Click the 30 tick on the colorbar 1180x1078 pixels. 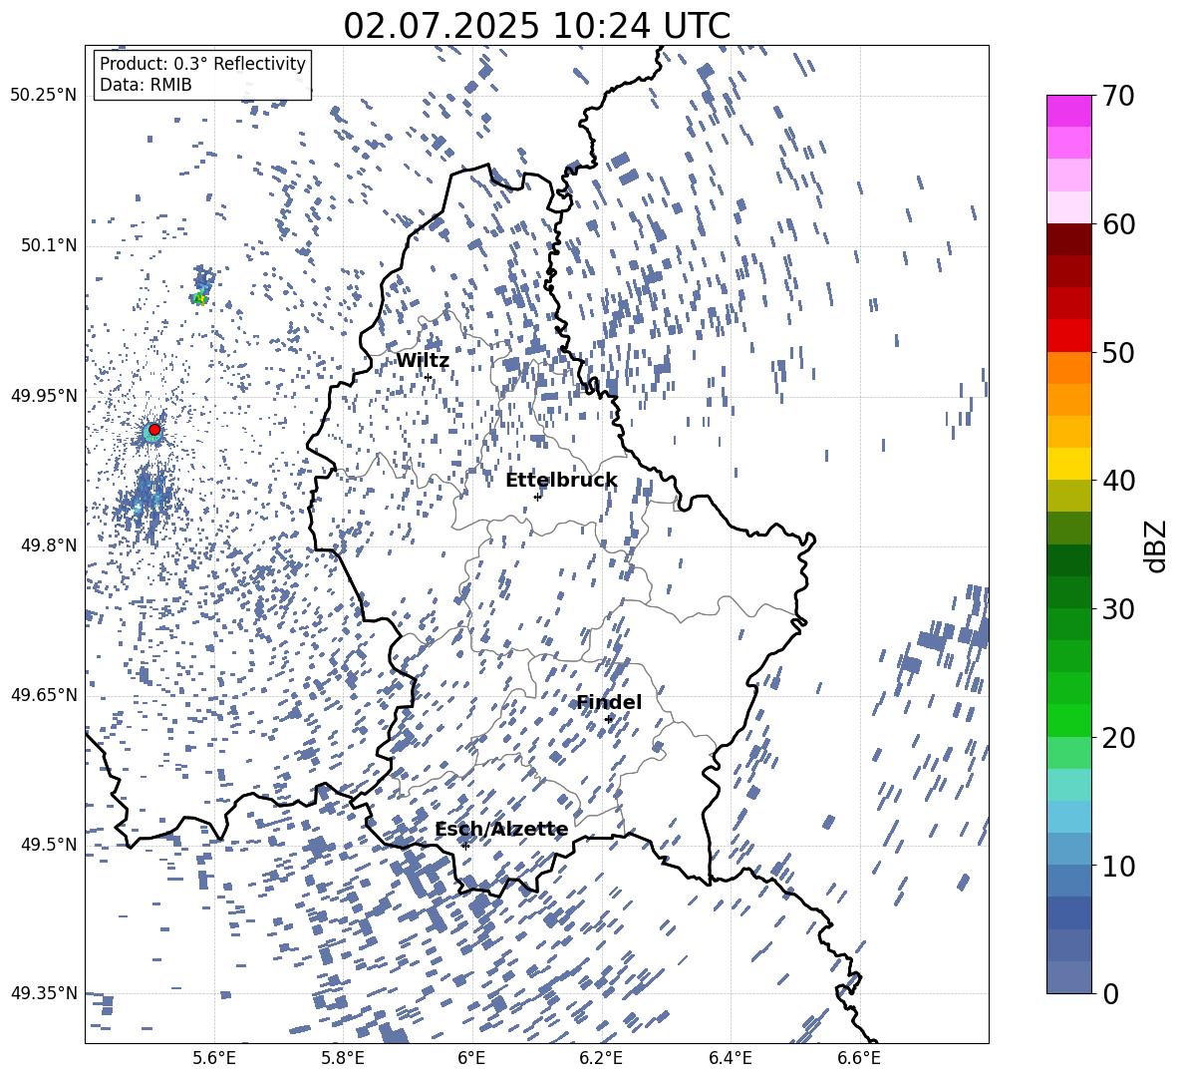click(x=1118, y=608)
